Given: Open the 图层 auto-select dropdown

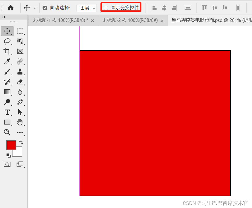Looking at the screenshot, I should coord(87,8).
